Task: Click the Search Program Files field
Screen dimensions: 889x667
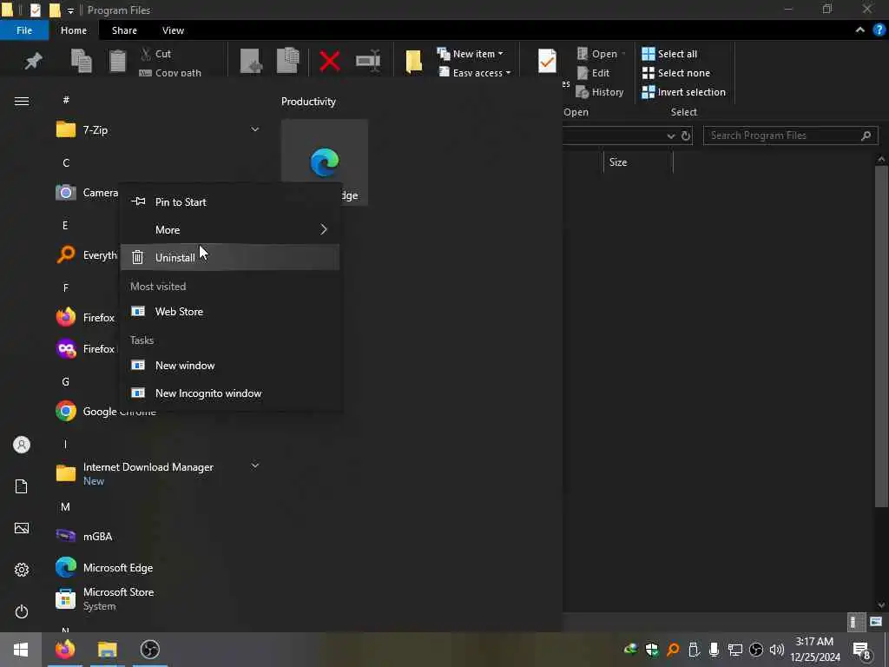Action: click(x=790, y=135)
